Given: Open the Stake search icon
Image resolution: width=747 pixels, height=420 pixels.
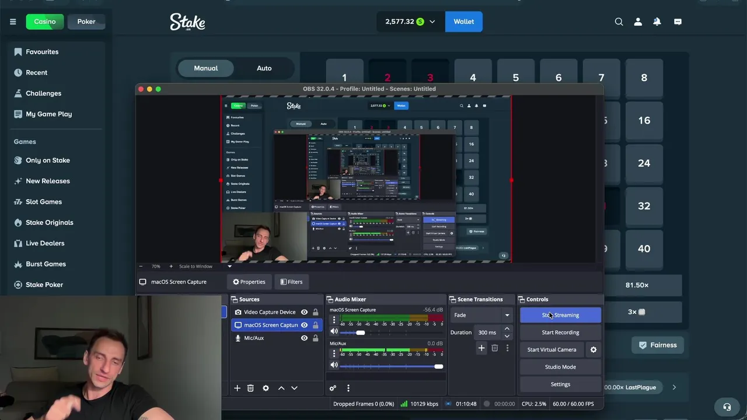Looking at the screenshot, I should 619,22.
